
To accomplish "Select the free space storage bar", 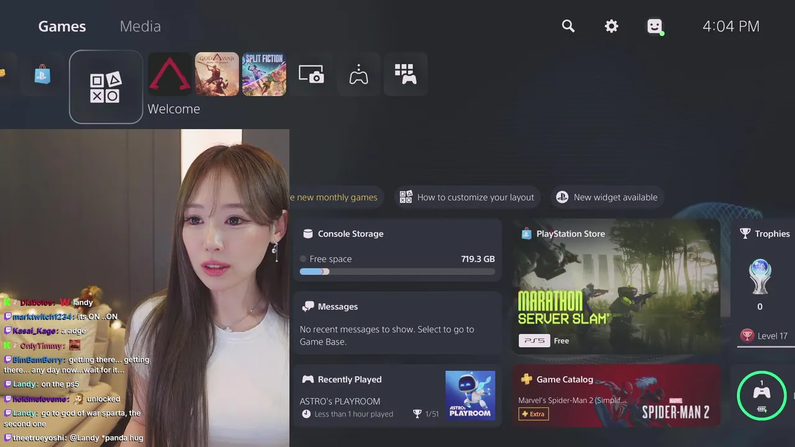I will click(397, 271).
